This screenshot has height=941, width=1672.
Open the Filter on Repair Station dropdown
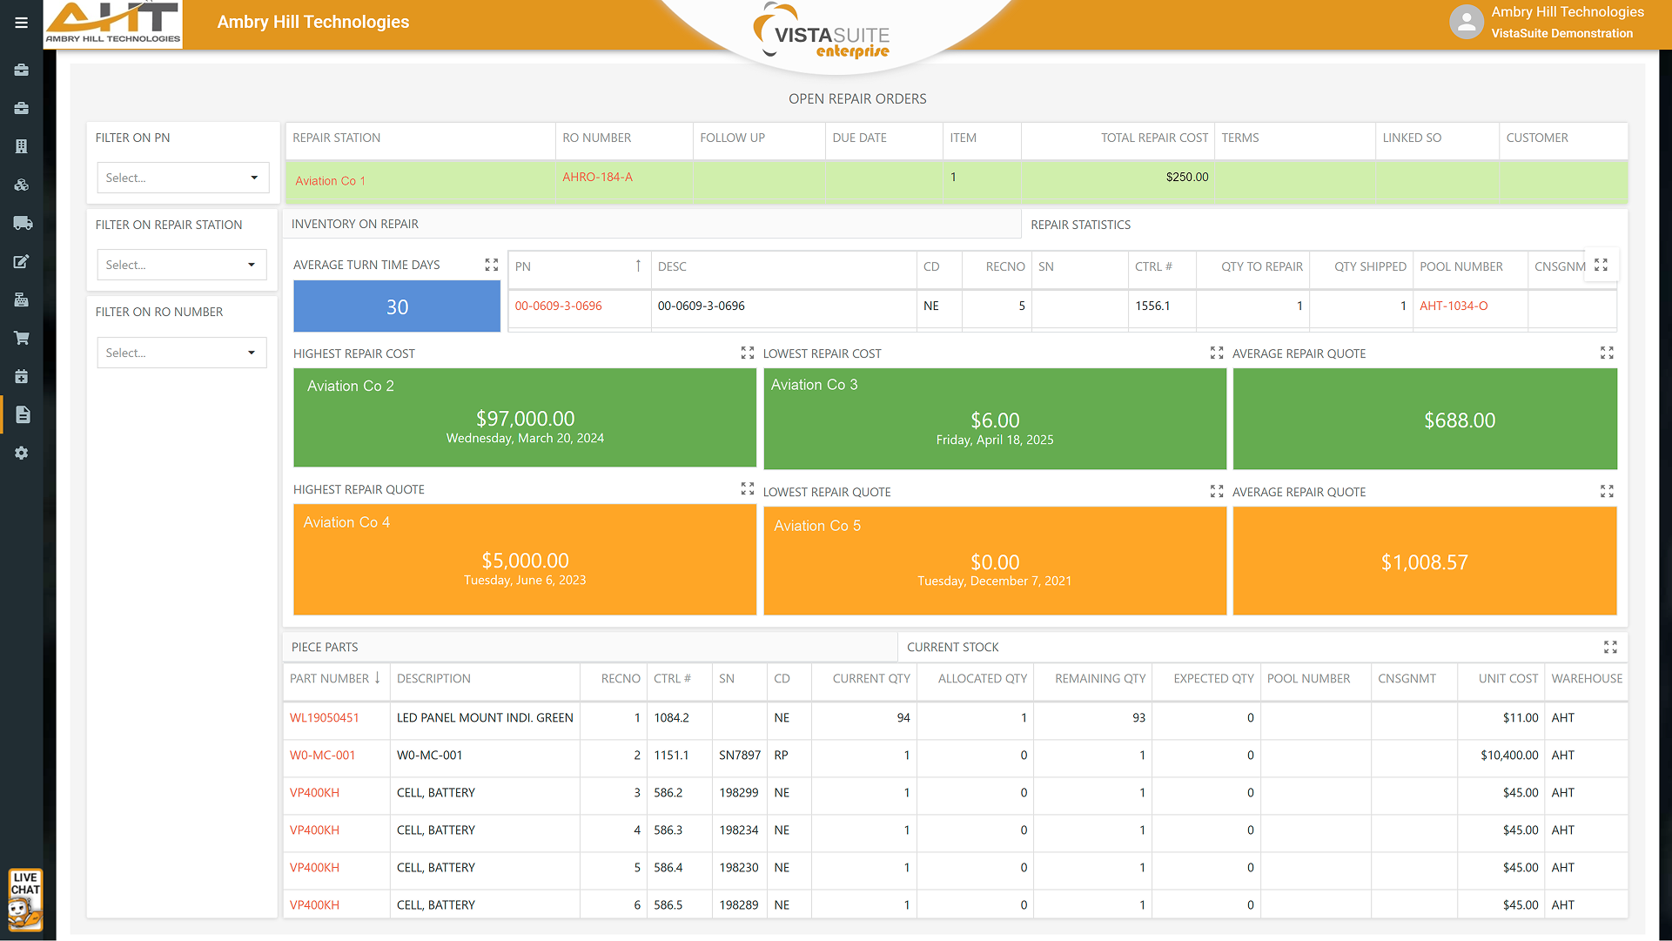181,265
